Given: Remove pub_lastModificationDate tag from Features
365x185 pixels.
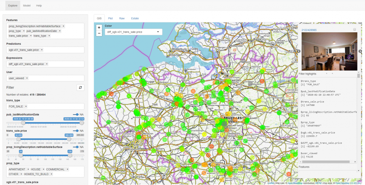Looking at the screenshot, I should click(60, 31).
